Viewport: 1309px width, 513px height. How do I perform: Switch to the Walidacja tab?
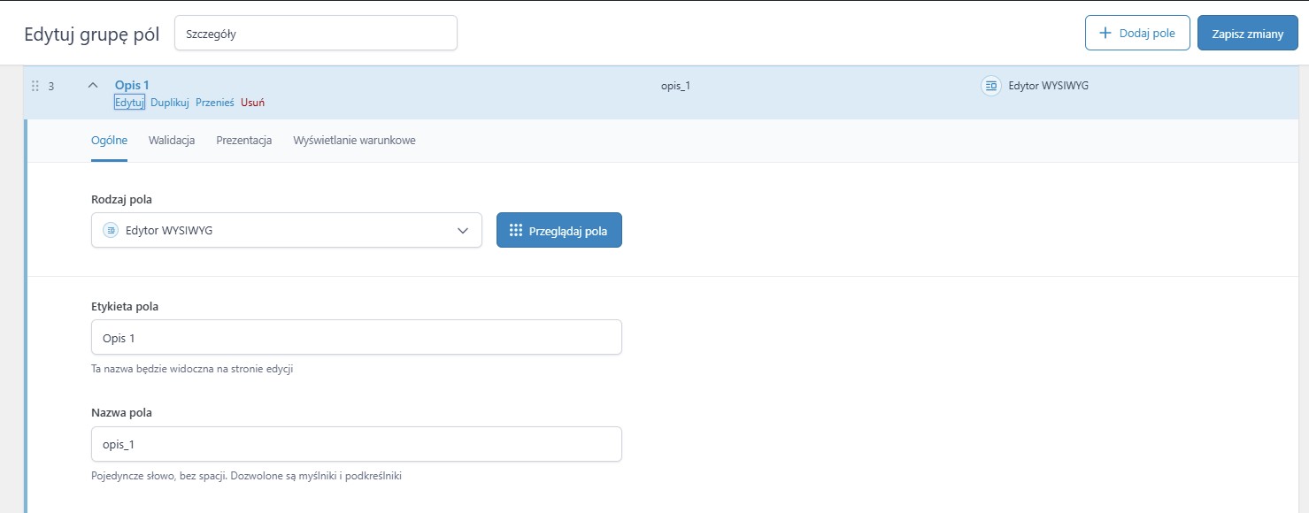tap(172, 141)
